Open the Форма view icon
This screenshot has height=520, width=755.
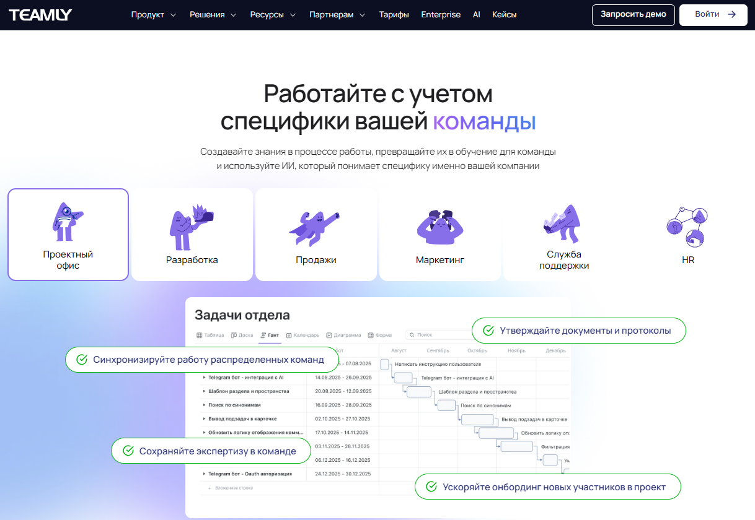point(371,334)
